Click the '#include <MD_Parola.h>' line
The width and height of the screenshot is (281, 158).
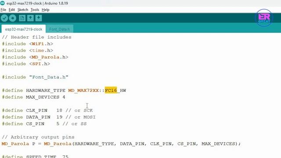pos(35,57)
